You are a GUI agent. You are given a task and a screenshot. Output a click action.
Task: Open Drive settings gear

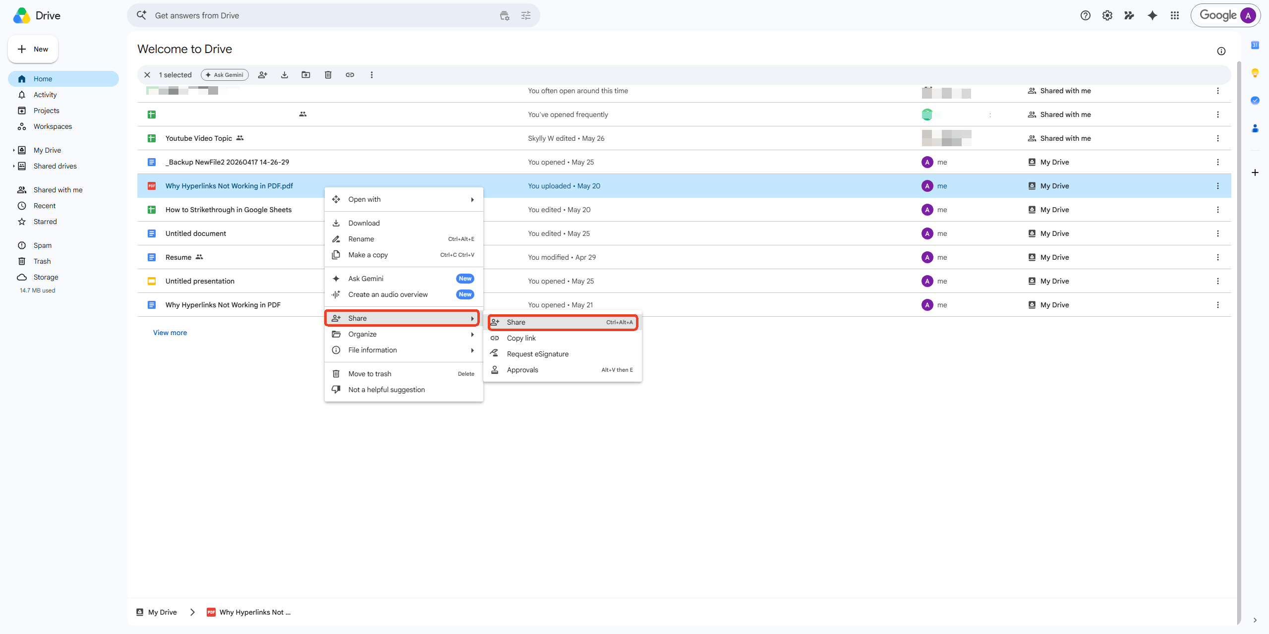1107,15
